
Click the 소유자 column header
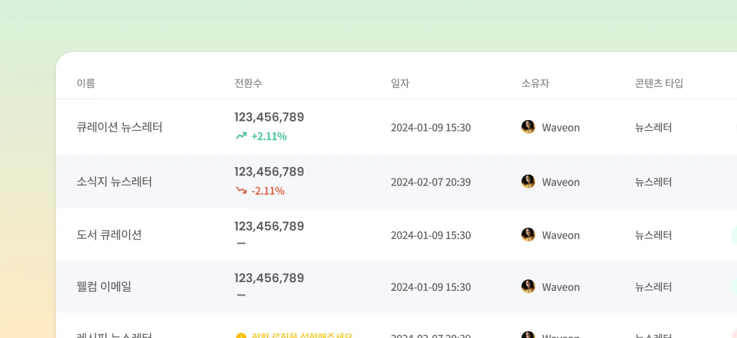536,83
